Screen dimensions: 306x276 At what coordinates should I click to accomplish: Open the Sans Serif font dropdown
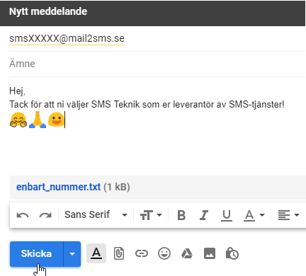pyautogui.click(x=96, y=215)
